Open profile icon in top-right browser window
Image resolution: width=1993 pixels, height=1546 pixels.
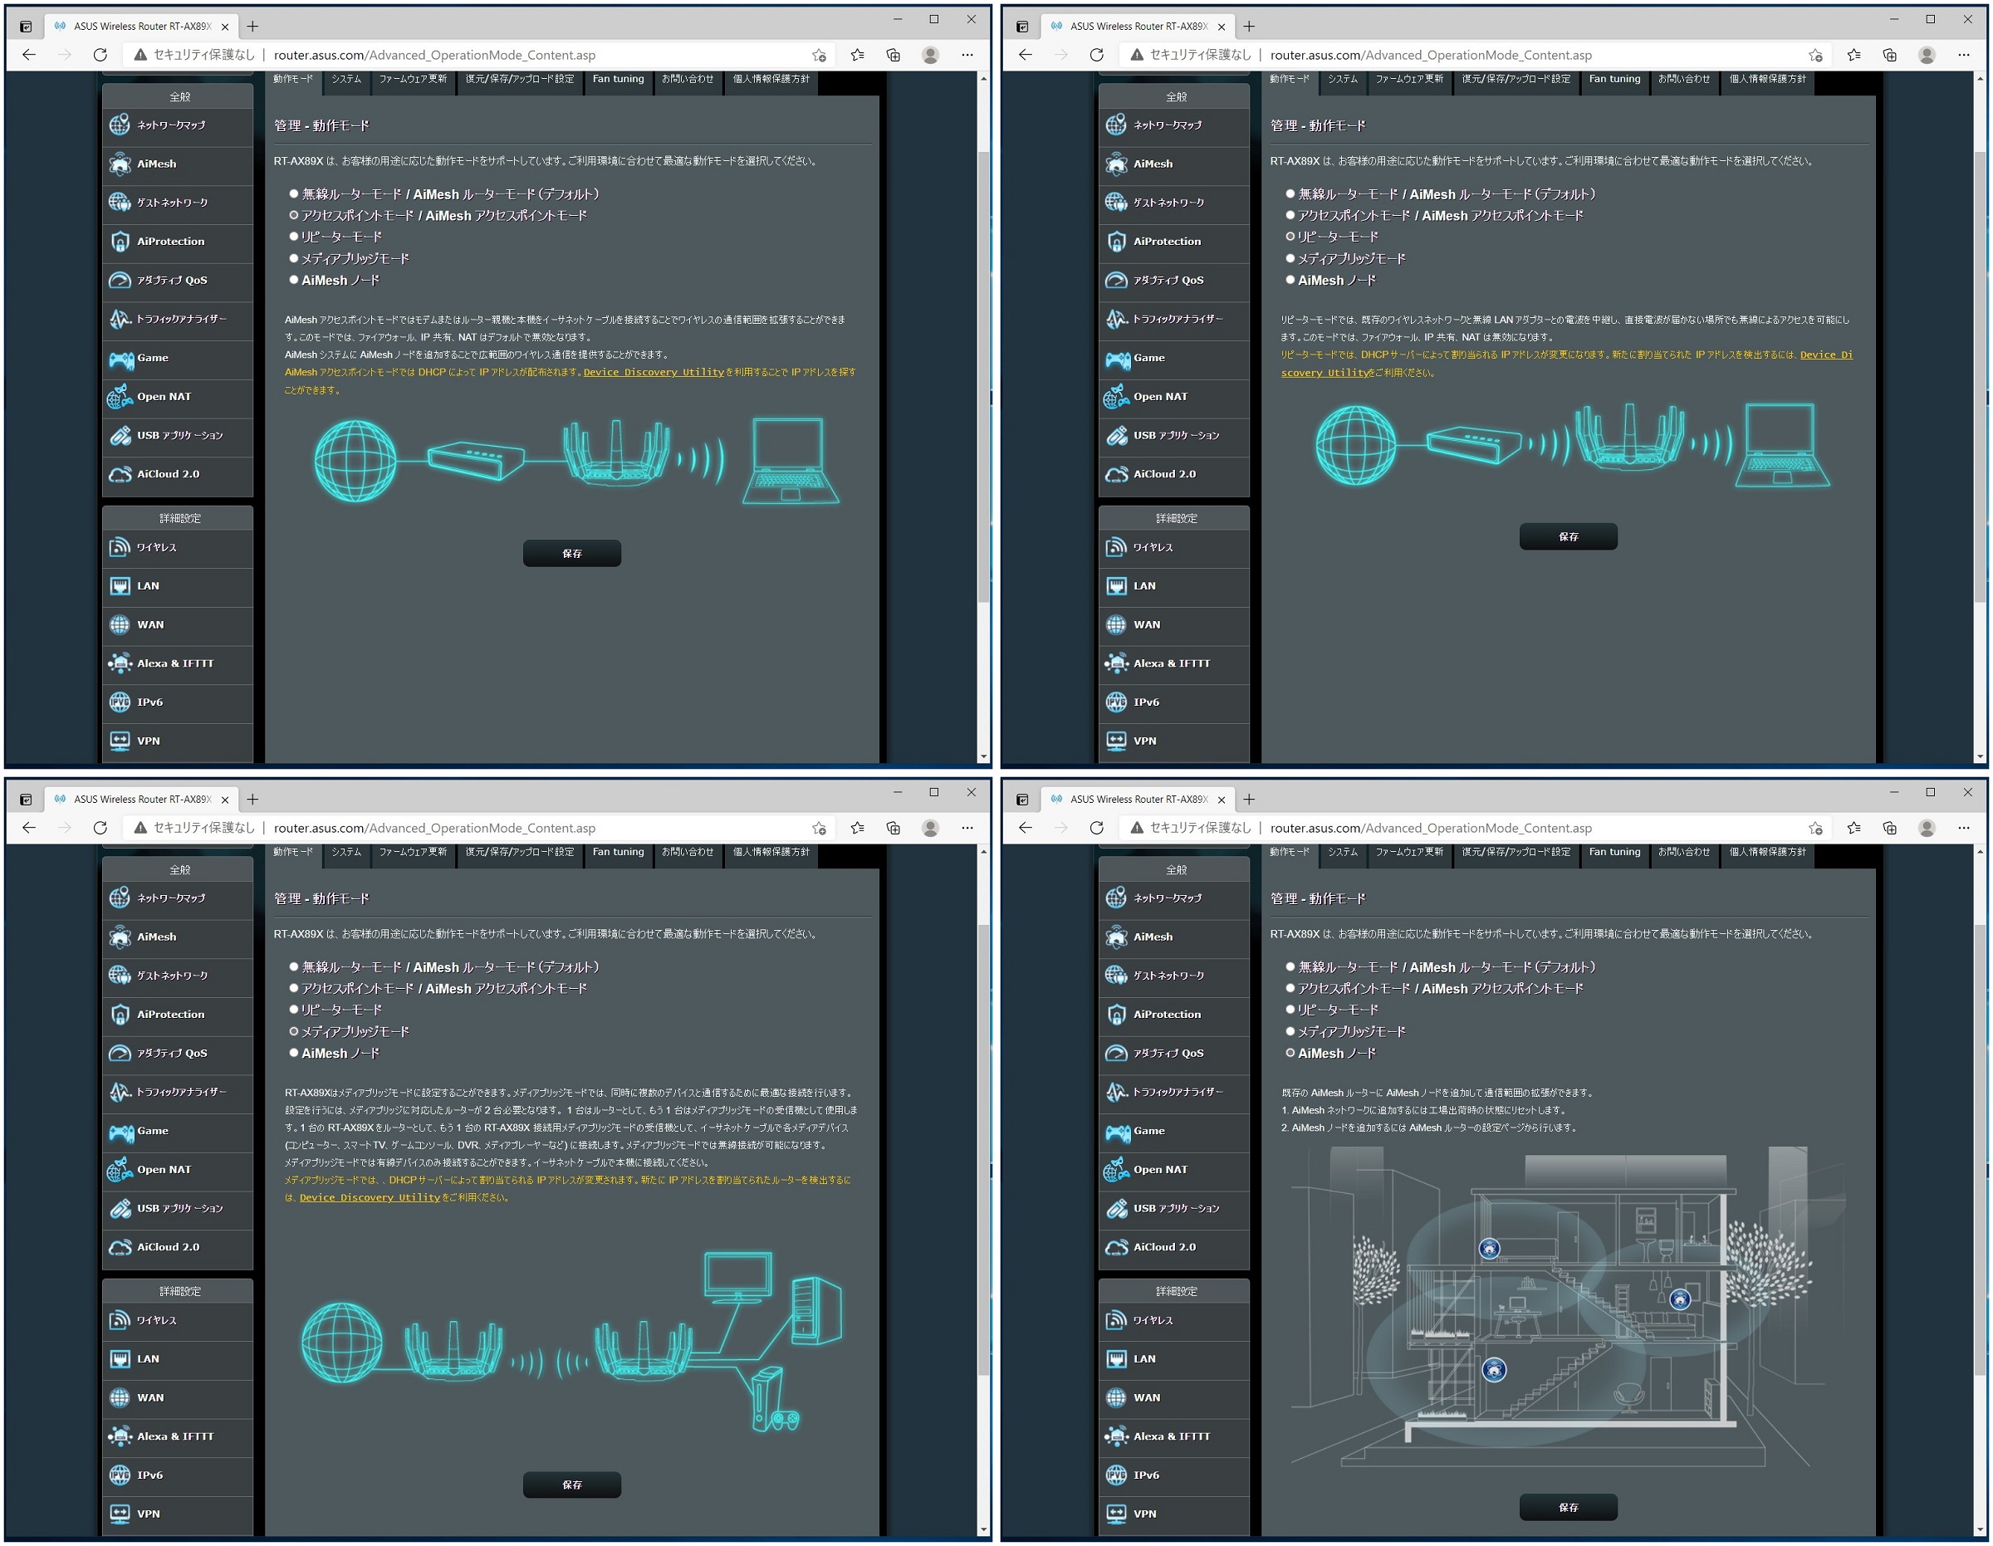point(1927,55)
